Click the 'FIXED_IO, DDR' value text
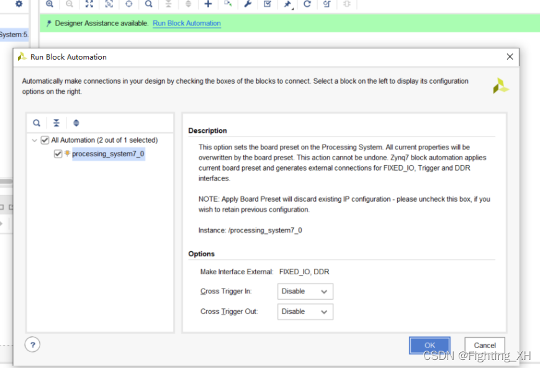Screen dimensions: 540x368 pos(304,272)
